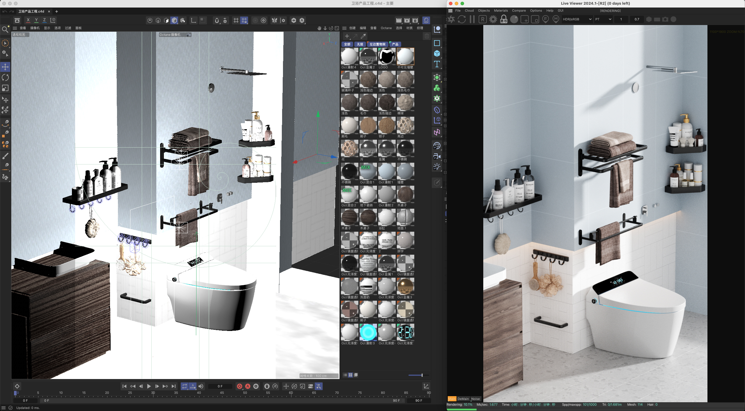
Task: Click the eyedropper in material manager
Action: [x=363, y=36]
